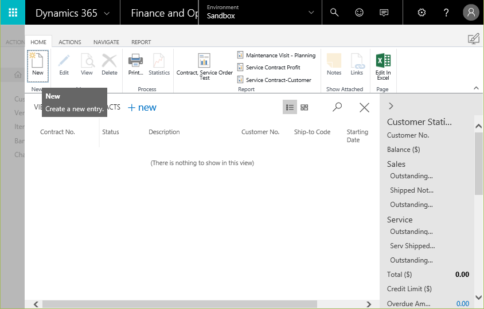Click the design page icon at top right
The width and height of the screenshot is (484, 309).
[474, 39]
